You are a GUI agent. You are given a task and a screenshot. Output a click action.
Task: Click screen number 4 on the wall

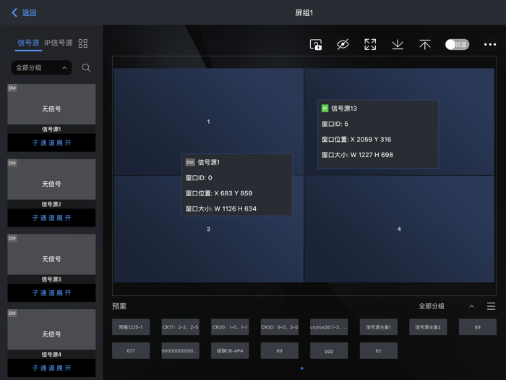coord(399,229)
